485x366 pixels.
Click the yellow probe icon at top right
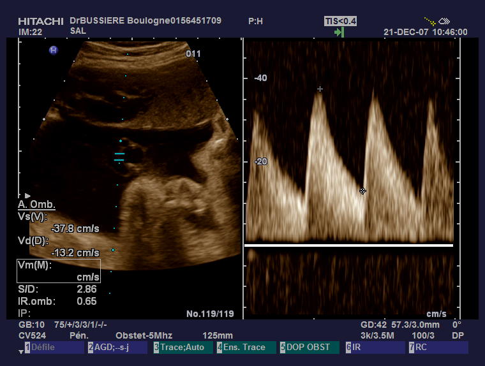click(431, 21)
